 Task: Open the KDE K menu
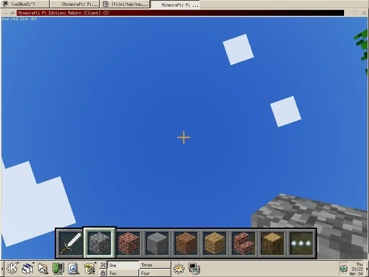12,268
